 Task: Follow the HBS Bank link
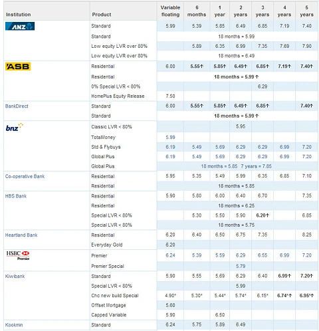pos(16,196)
